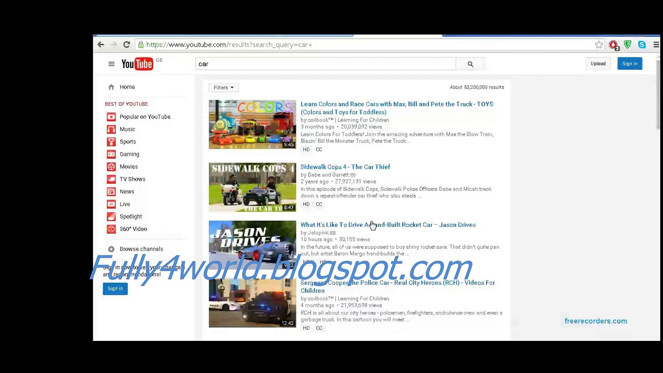Click the News sidebar icon

[x=111, y=191]
